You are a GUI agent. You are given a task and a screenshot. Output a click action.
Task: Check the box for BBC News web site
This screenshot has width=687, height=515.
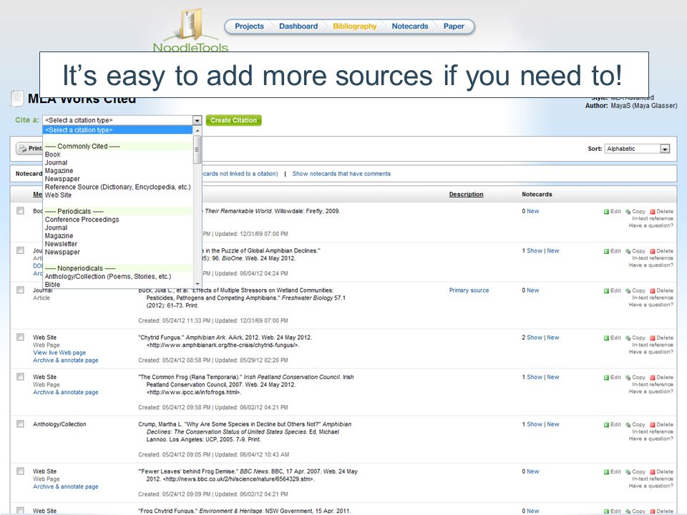coord(20,471)
